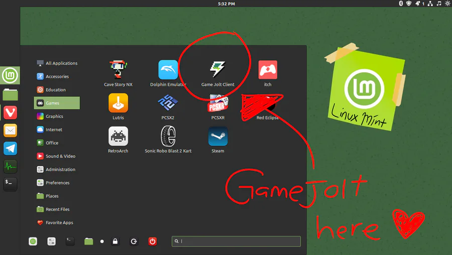Open software manager from menu bottom bar
Screen dimensions: 452x255
pos(33,241)
